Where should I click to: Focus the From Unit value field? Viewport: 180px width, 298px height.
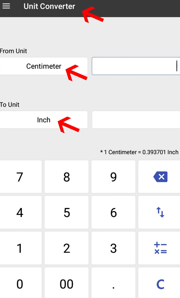point(136,66)
